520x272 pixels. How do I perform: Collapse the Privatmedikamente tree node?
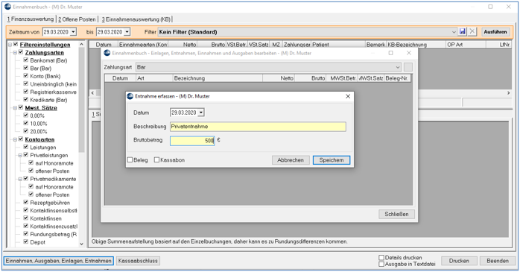click(21, 179)
